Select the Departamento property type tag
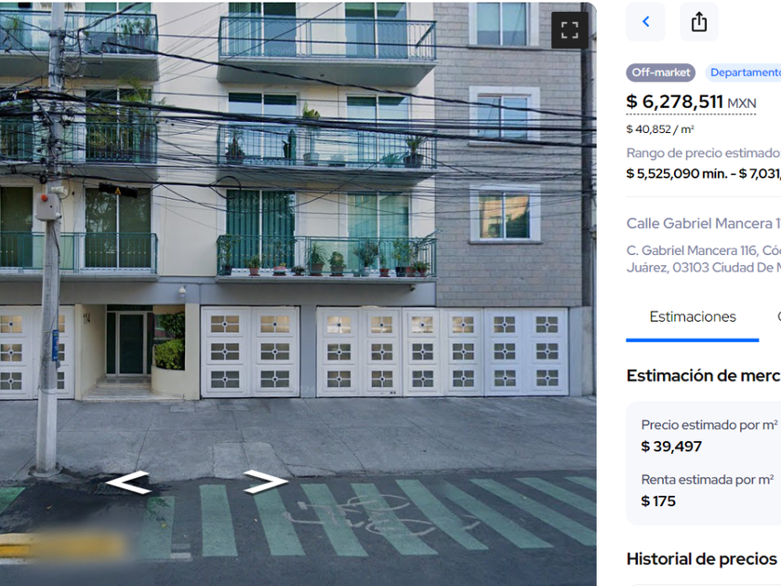Screen dimensions: 781x586 (743, 73)
